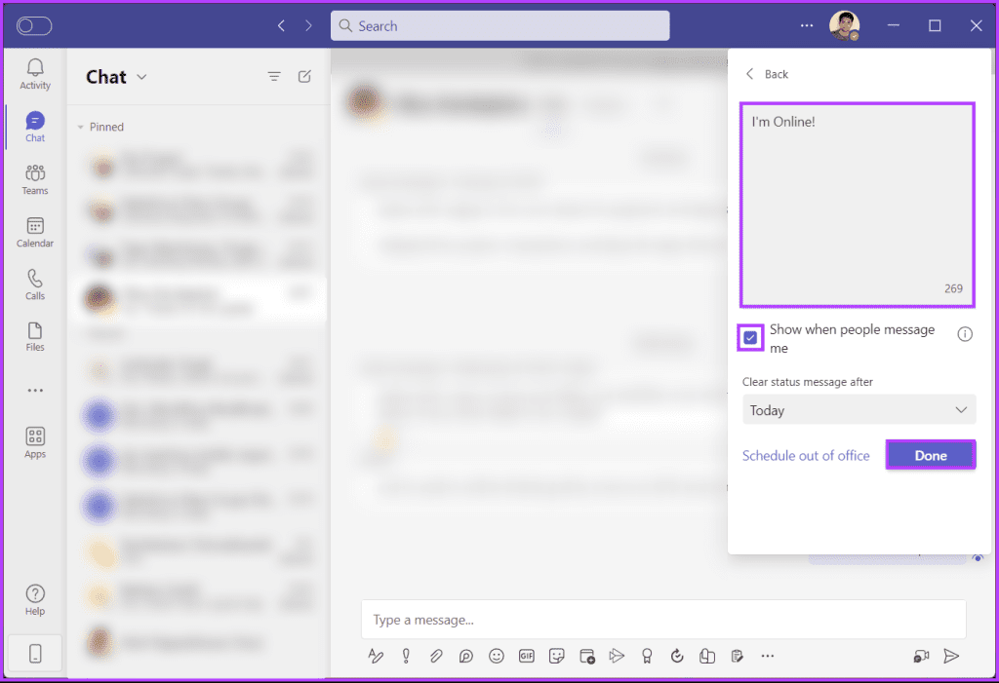Click Done to save the status message
The height and width of the screenshot is (683, 999).
point(930,455)
